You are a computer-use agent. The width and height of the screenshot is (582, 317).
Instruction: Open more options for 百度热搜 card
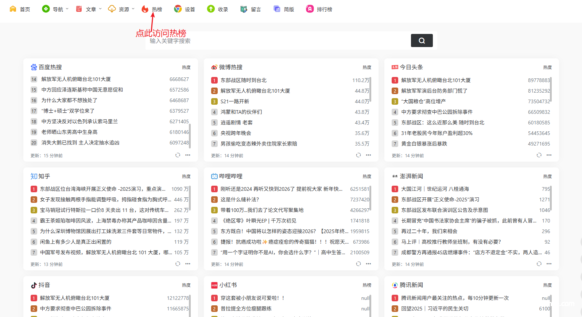pos(187,155)
